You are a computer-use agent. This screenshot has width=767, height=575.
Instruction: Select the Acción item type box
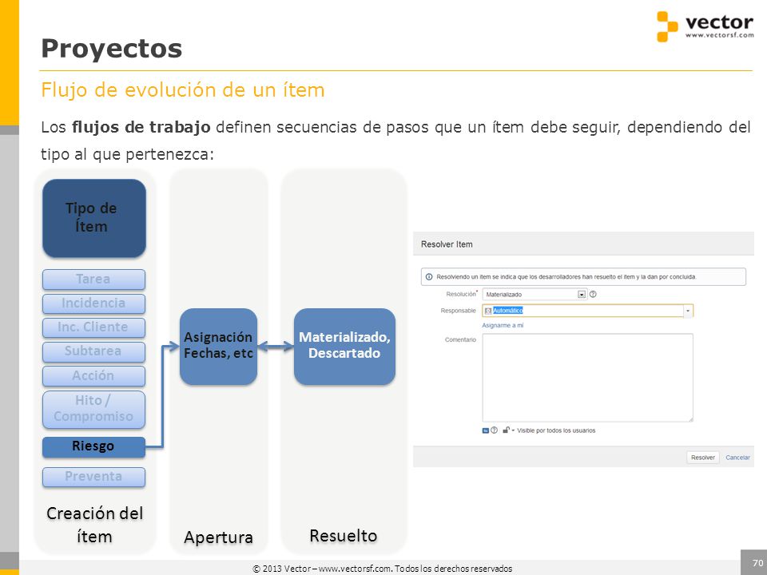point(94,376)
